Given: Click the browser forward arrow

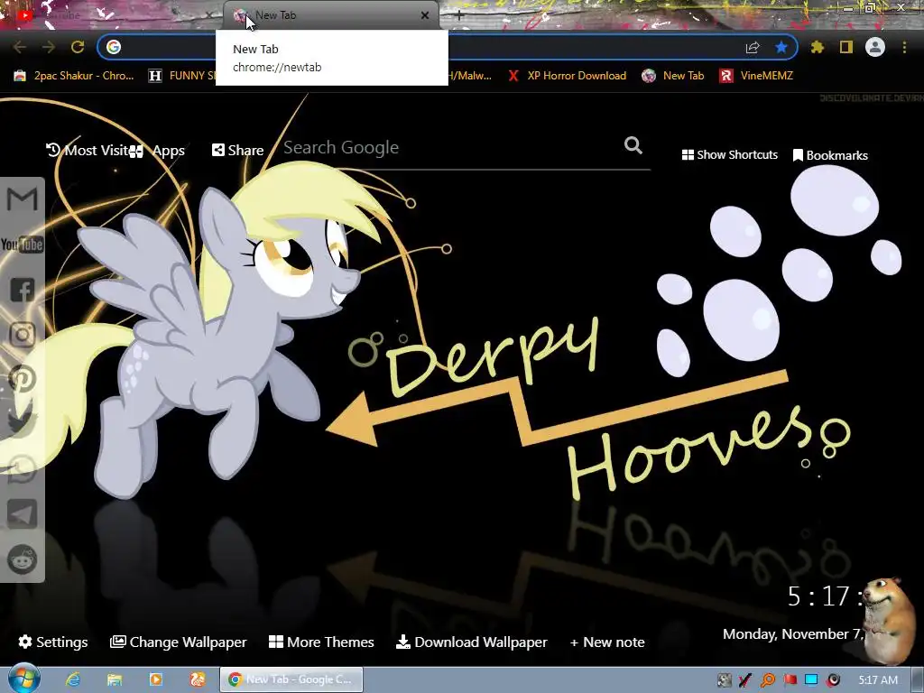Looking at the screenshot, I should [49, 47].
